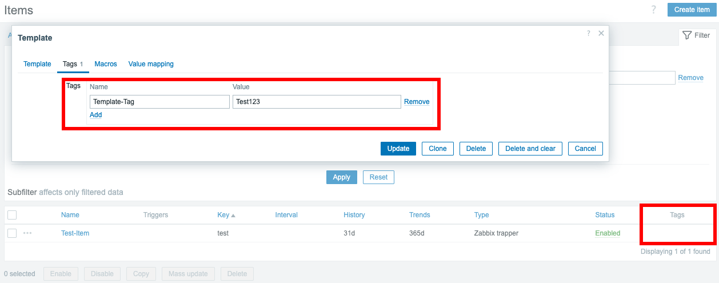The height and width of the screenshot is (283, 719).
Task: Open the Test-Item link
Action: pos(75,233)
